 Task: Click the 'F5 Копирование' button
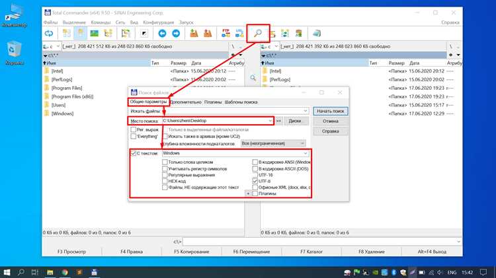click(192, 252)
